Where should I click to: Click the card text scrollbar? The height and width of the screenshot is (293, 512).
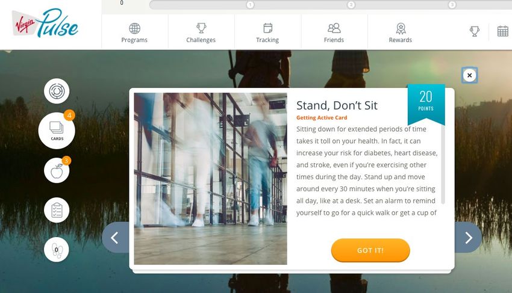pyautogui.click(x=443, y=164)
